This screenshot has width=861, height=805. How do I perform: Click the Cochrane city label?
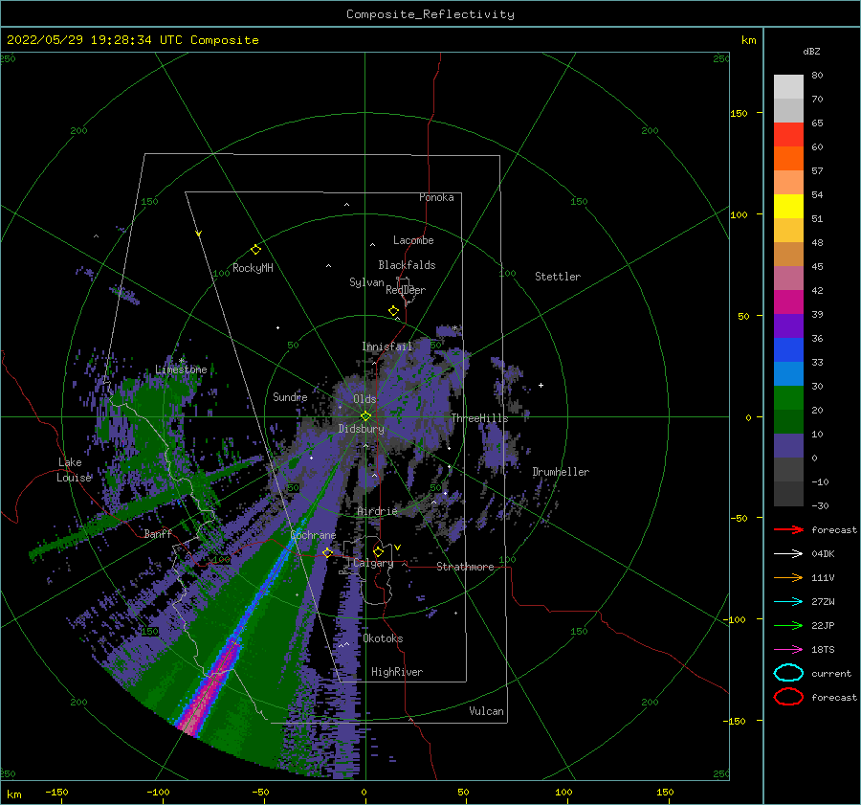[x=313, y=535]
